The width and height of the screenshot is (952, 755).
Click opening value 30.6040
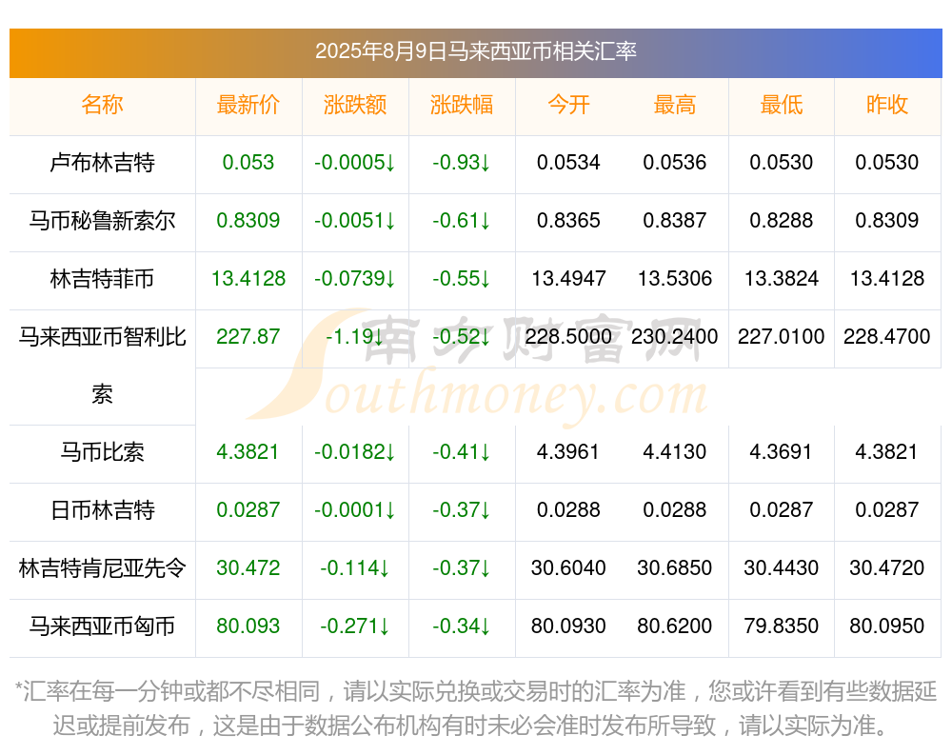tap(568, 568)
